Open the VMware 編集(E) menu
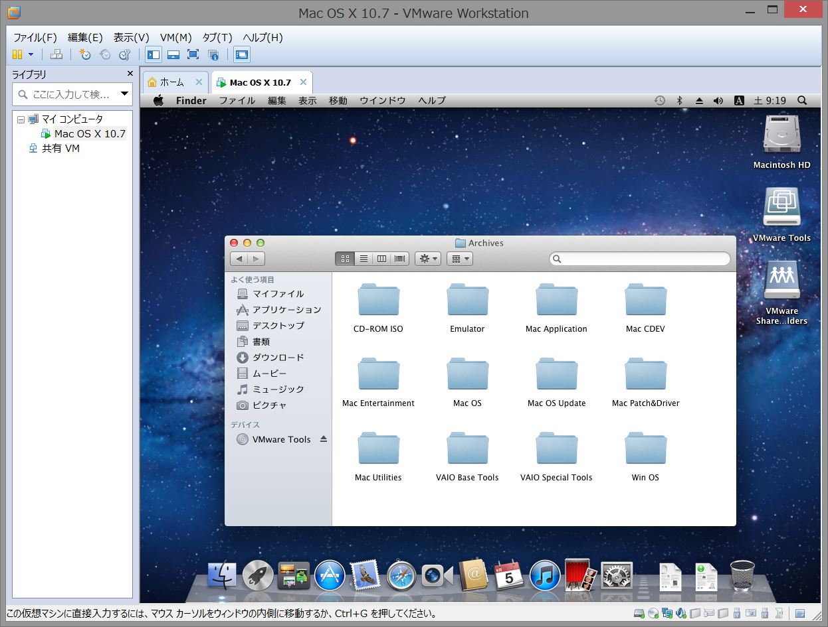 pyautogui.click(x=85, y=37)
